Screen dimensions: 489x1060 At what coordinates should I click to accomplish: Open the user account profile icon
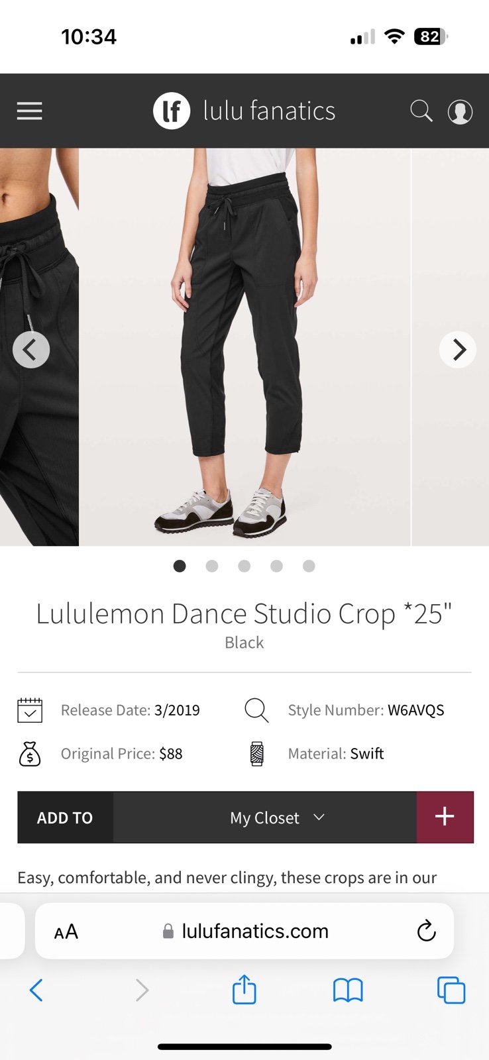[x=460, y=111]
